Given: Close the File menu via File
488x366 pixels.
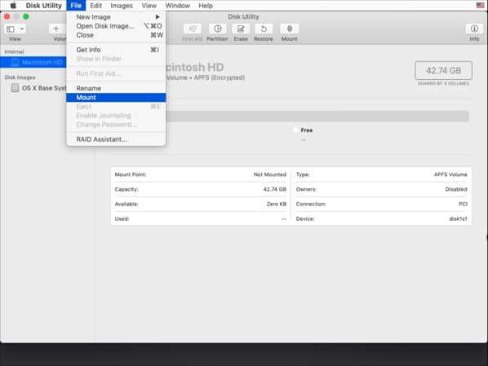Looking at the screenshot, I should click(76, 5).
